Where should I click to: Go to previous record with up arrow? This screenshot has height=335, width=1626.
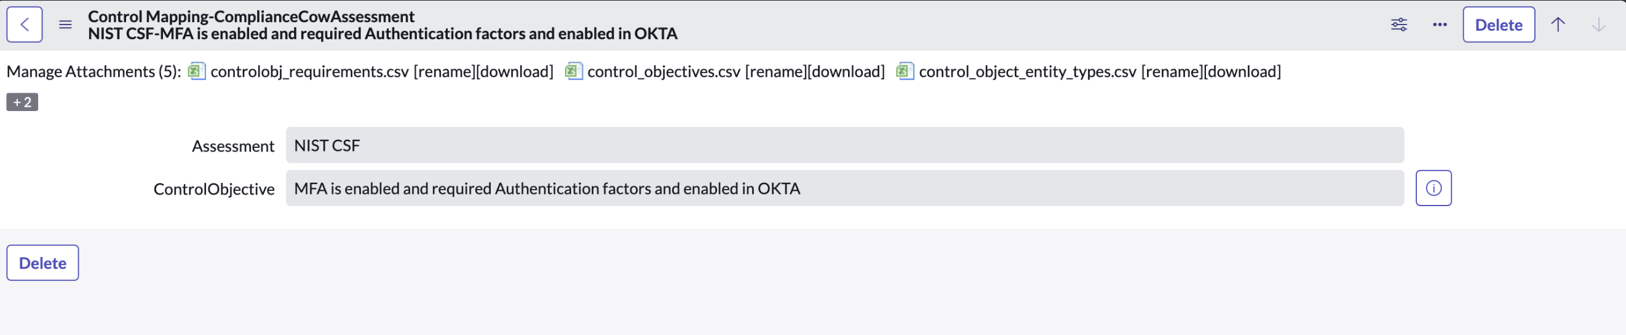1558,25
